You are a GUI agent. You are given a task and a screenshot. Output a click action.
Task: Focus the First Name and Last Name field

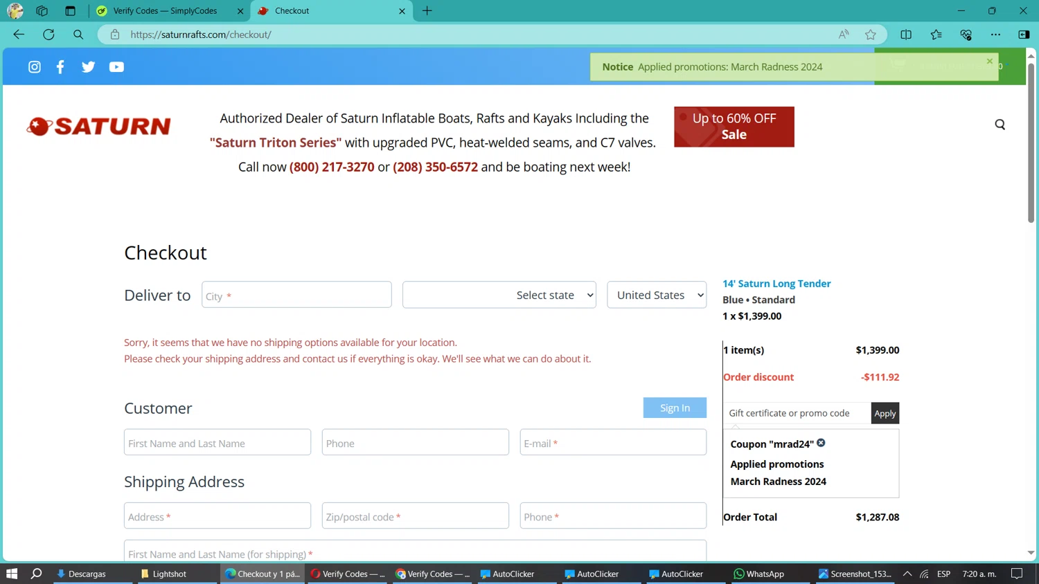(217, 442)
